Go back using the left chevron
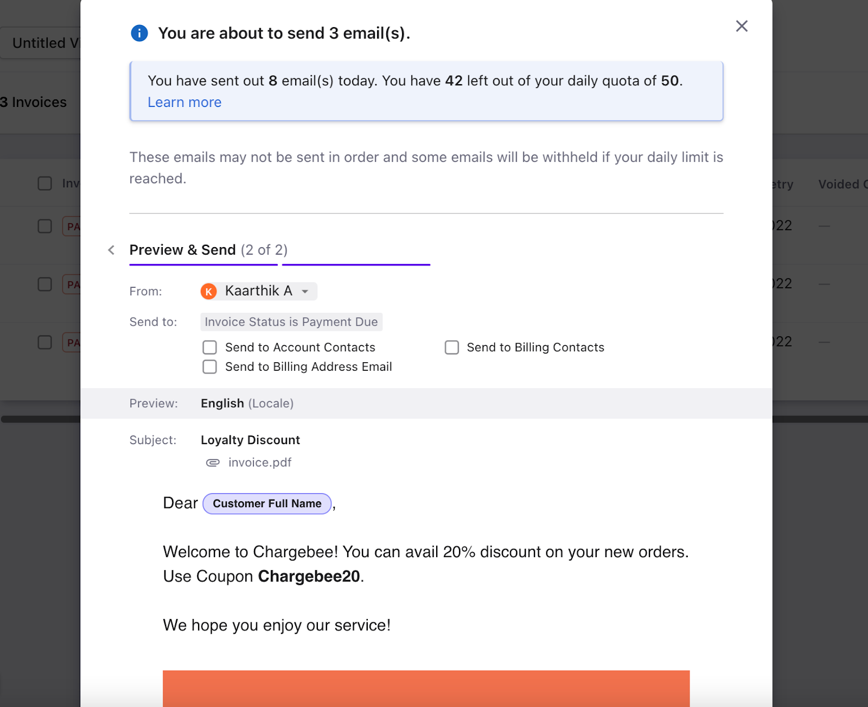The width and height of the screenshot is (868, 707). (x=111, y=250)
